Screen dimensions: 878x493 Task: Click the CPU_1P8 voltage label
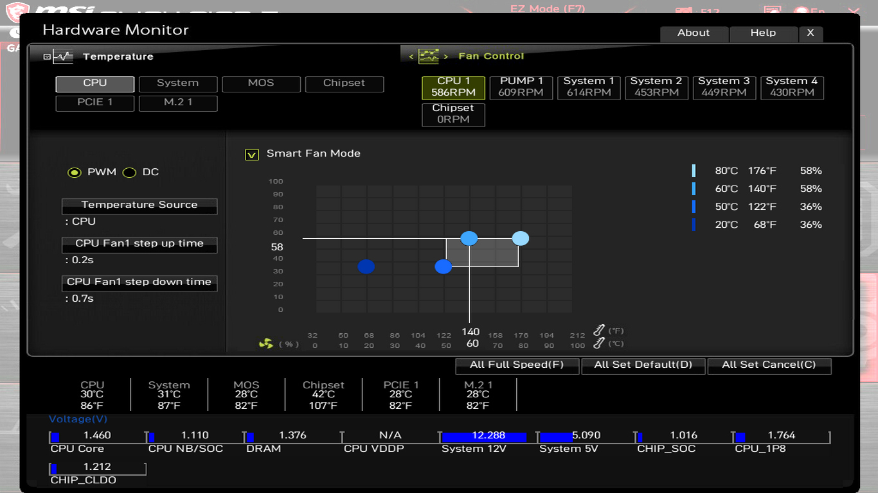pos(760,449)
